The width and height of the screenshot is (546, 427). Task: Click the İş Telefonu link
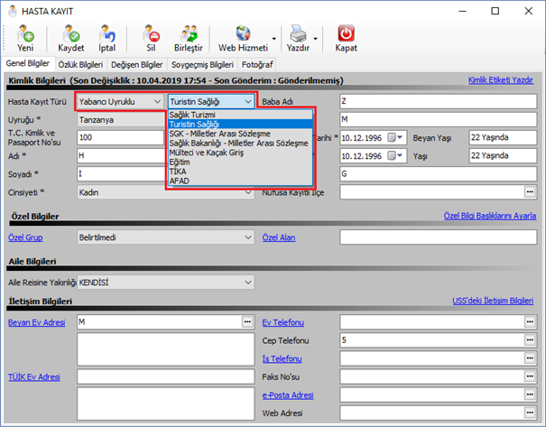pyautogui.click(x=282, y=358)
